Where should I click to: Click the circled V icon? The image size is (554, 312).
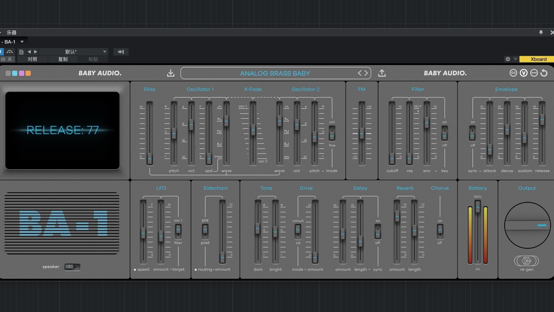(x=523, y=73)
